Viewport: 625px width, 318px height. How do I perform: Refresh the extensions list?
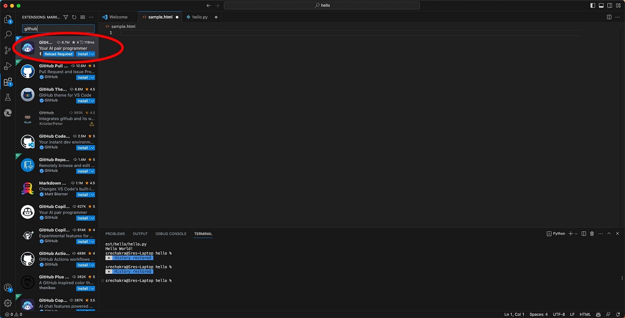(74, 17)
